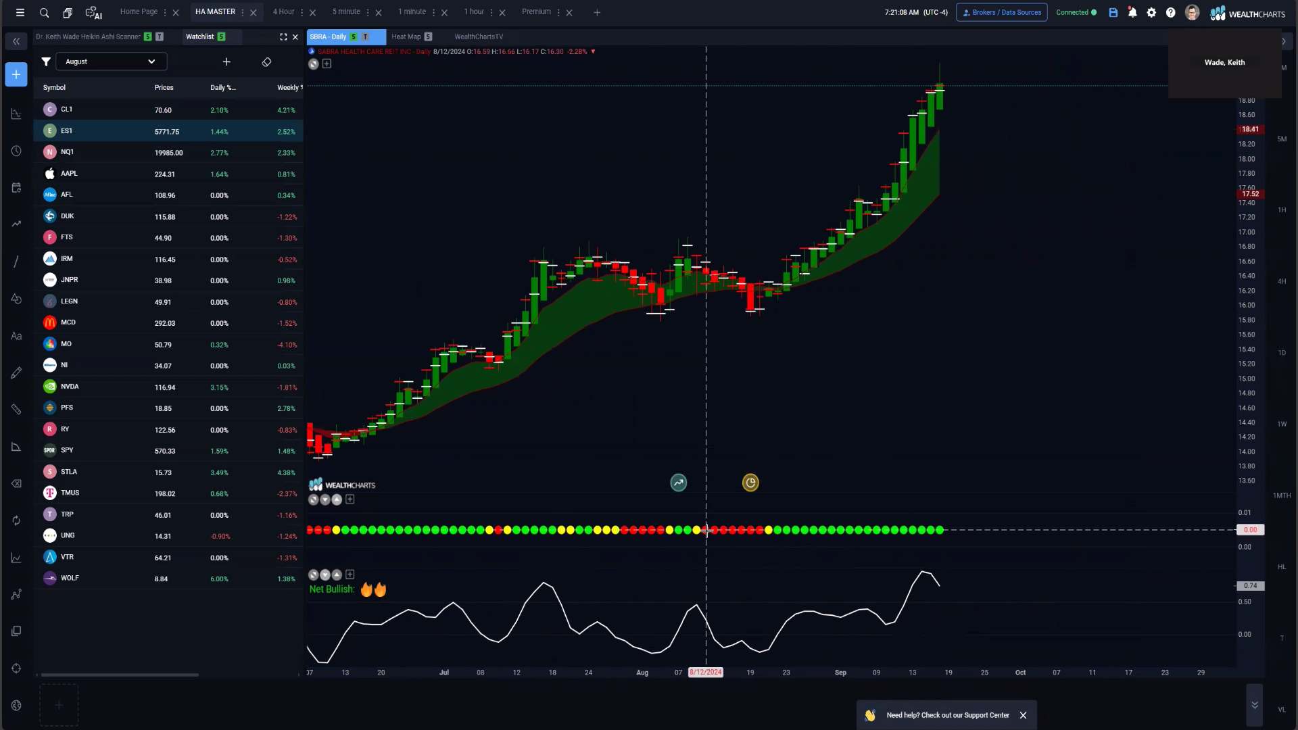Sort watchlist by Prices column header
The width and height of the screenshot is (1298, 730).
tap(164, 88)
